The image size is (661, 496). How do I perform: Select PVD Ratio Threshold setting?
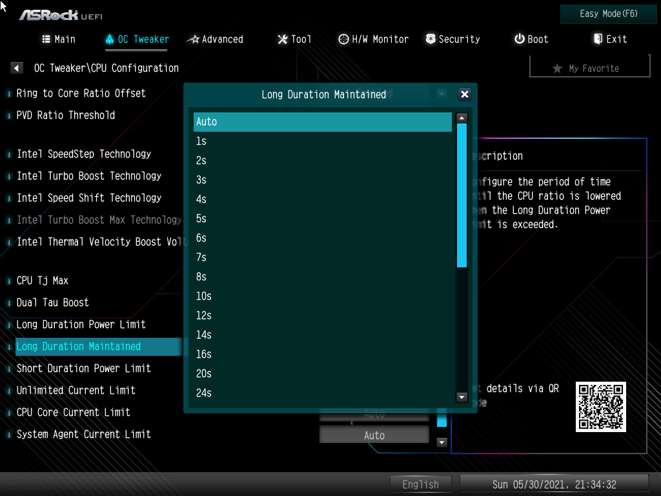coord(66,115)
